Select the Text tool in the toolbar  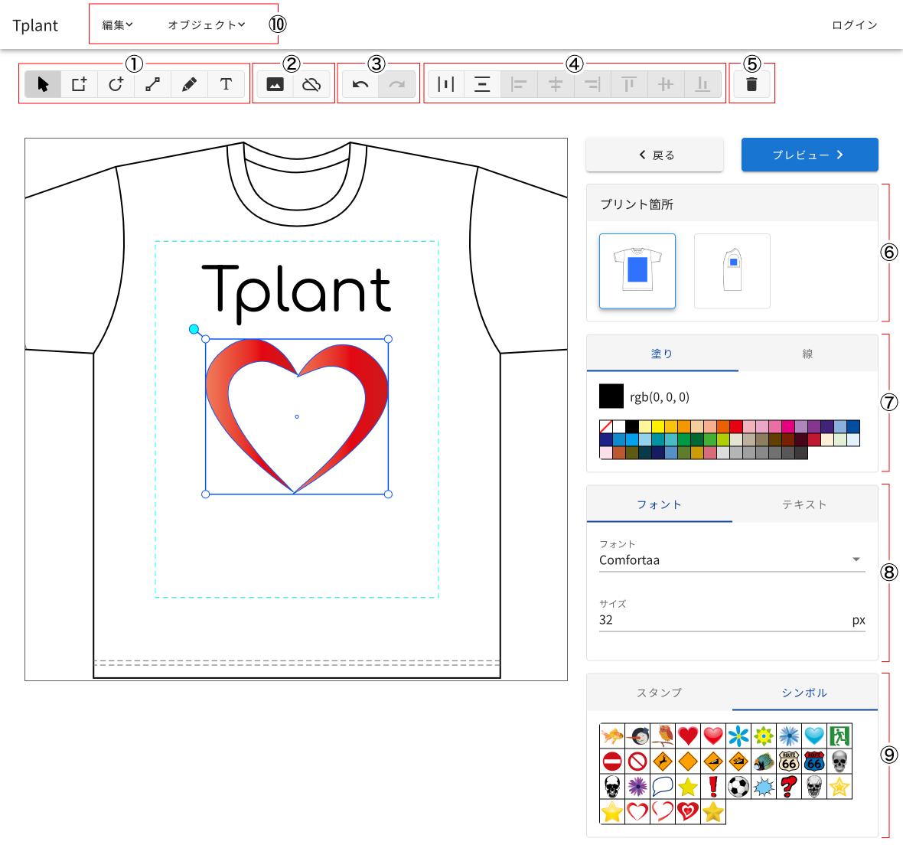coord(226,84)
